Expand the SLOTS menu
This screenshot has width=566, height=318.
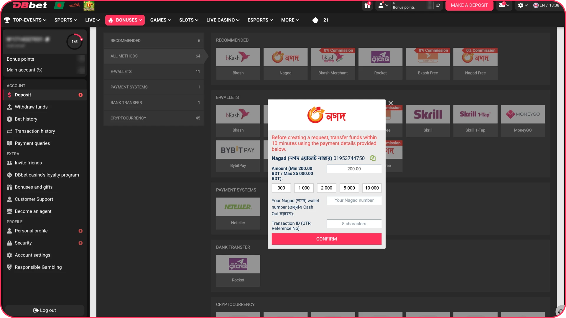coord(189,20)
